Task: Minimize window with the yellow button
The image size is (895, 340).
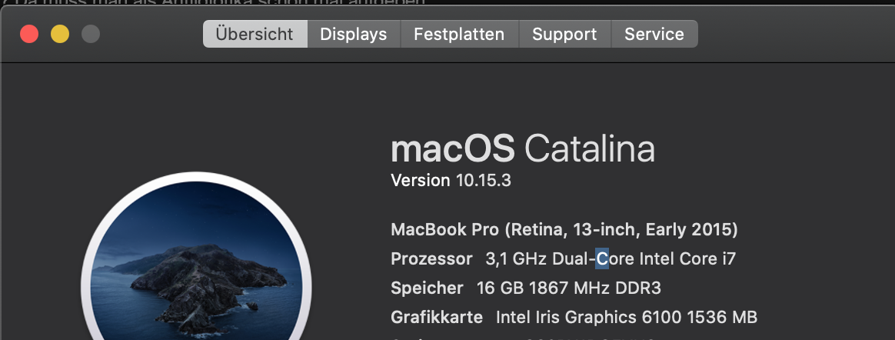Action: [60, 34]
